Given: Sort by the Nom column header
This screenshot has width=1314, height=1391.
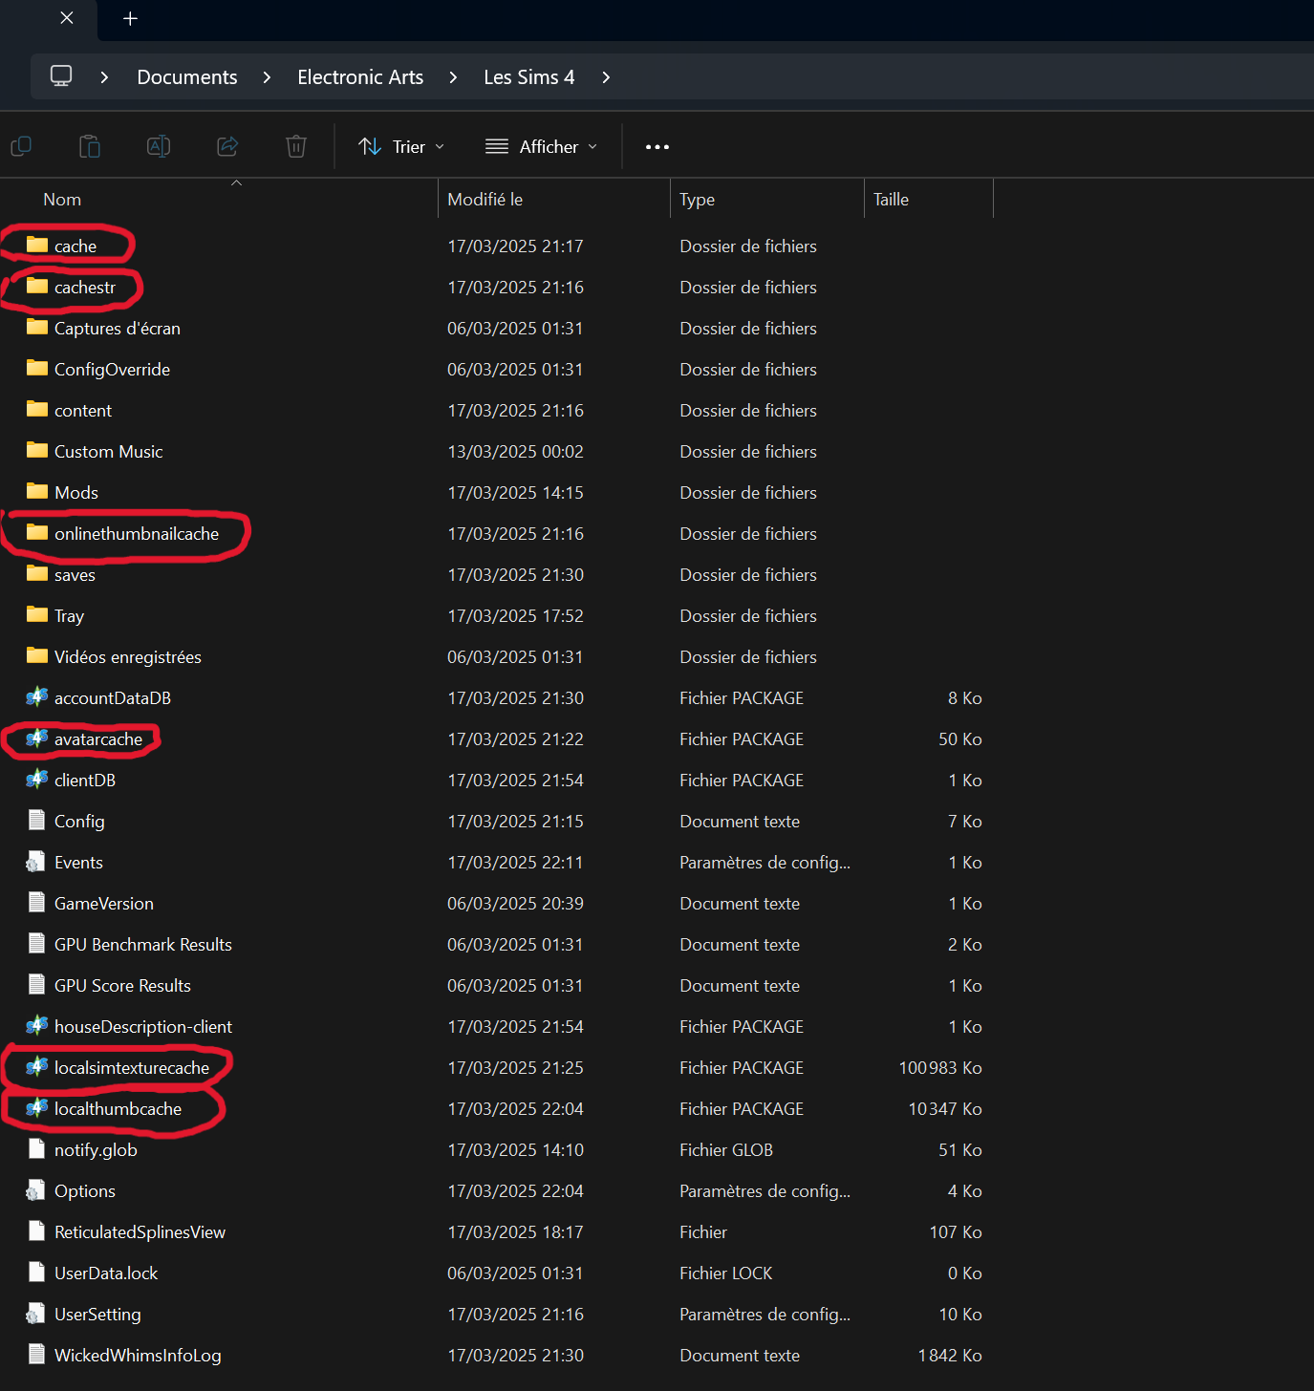Looking at the screenshot, I should [62, 200].
